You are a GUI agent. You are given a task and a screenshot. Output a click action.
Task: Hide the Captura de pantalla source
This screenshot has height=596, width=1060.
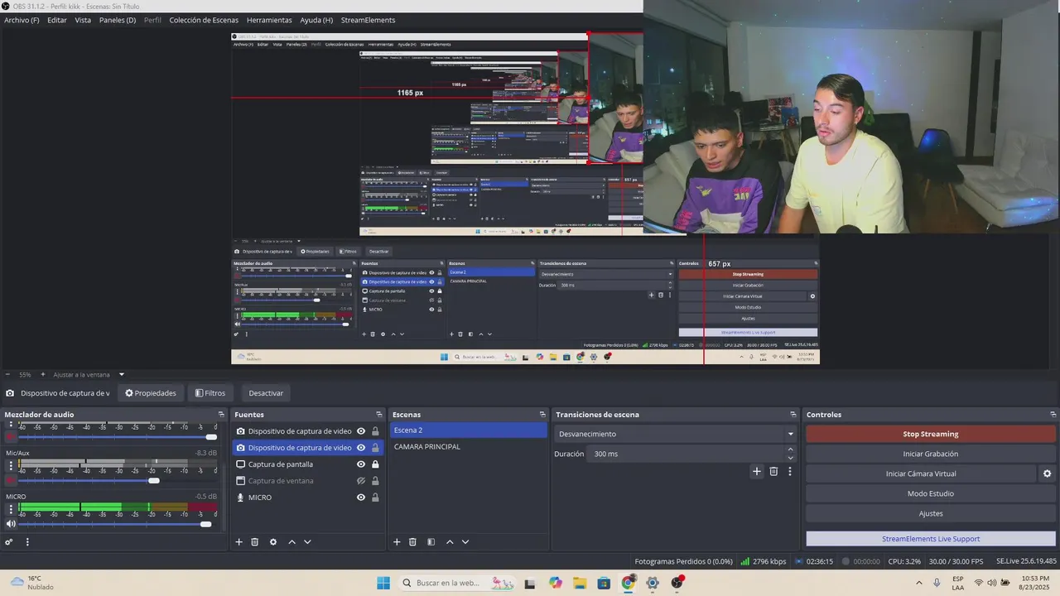point(361,464)
